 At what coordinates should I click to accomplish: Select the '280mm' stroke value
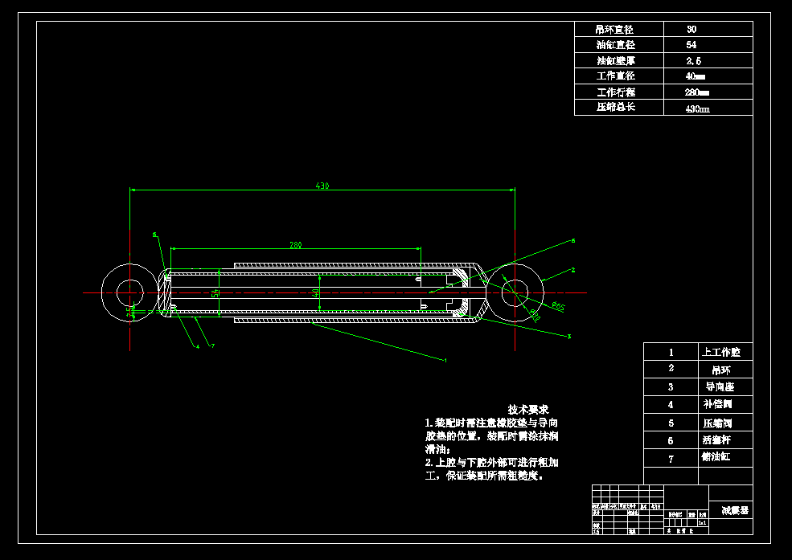point(697,92)
